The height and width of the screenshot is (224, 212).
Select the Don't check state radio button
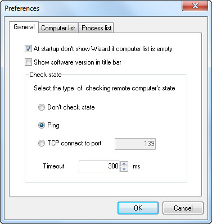point(42,107)
